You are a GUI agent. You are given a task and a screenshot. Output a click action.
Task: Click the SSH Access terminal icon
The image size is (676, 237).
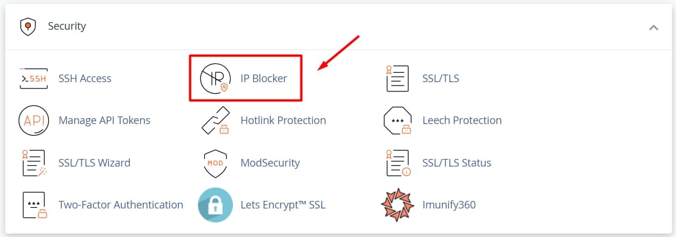coord(33,78)
